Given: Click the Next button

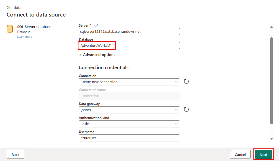Looking at the screenshot, I should click(x=263, y=155).
